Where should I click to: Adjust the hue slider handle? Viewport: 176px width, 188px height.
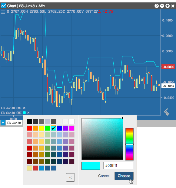(130, 144)
